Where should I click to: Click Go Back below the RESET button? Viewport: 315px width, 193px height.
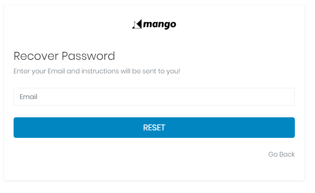[x=281, y=154]
